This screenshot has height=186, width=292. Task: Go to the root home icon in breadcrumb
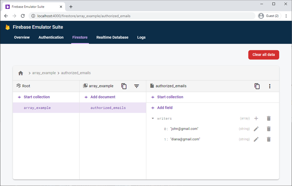(21, 73)
